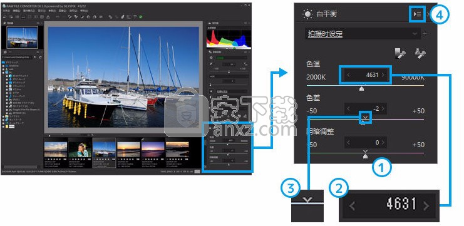Viewport: 464px width, 226px height.
Task: Decrease 明暗调整 value with left arrow
Action: pyautogui.click(x=348, y=143)
